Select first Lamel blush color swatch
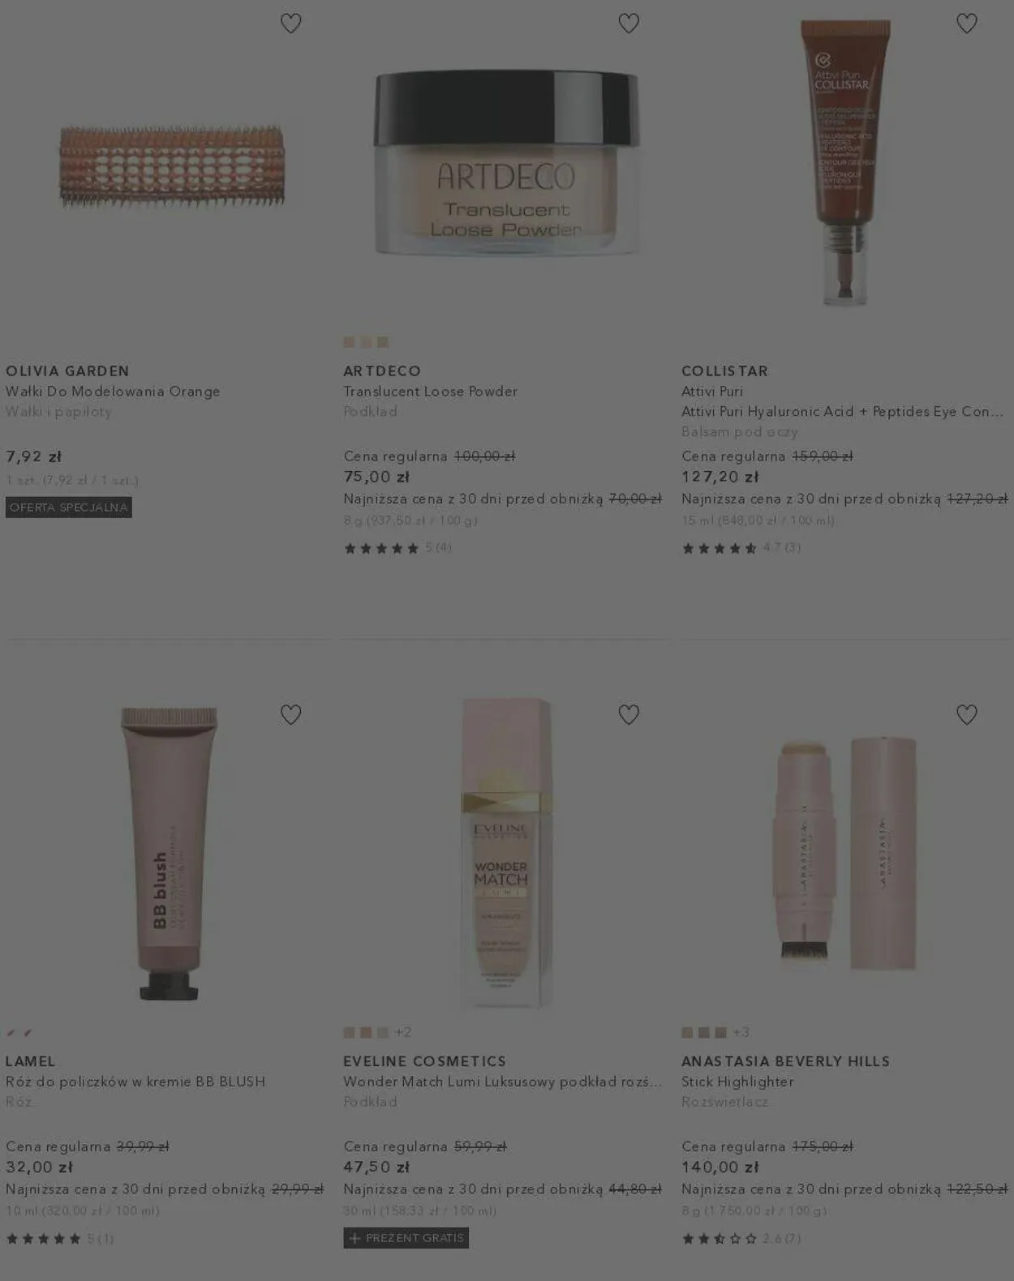This screenshot has width=1014, height=1281. coord(11,1033)
